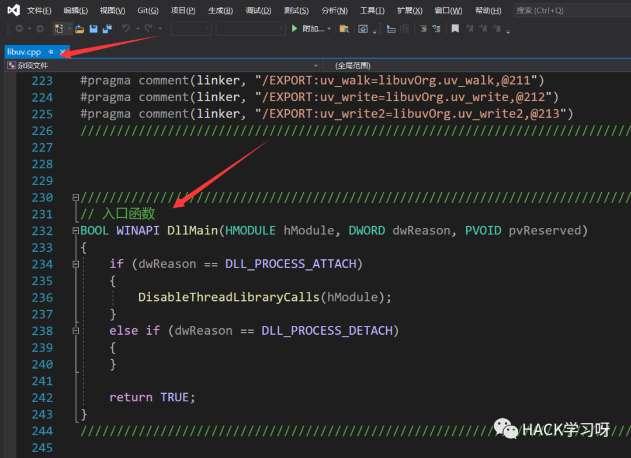The width and height of the screenshot is (631, 458).
Task: Open the 分析(N) menu
Action: (334, 11)
